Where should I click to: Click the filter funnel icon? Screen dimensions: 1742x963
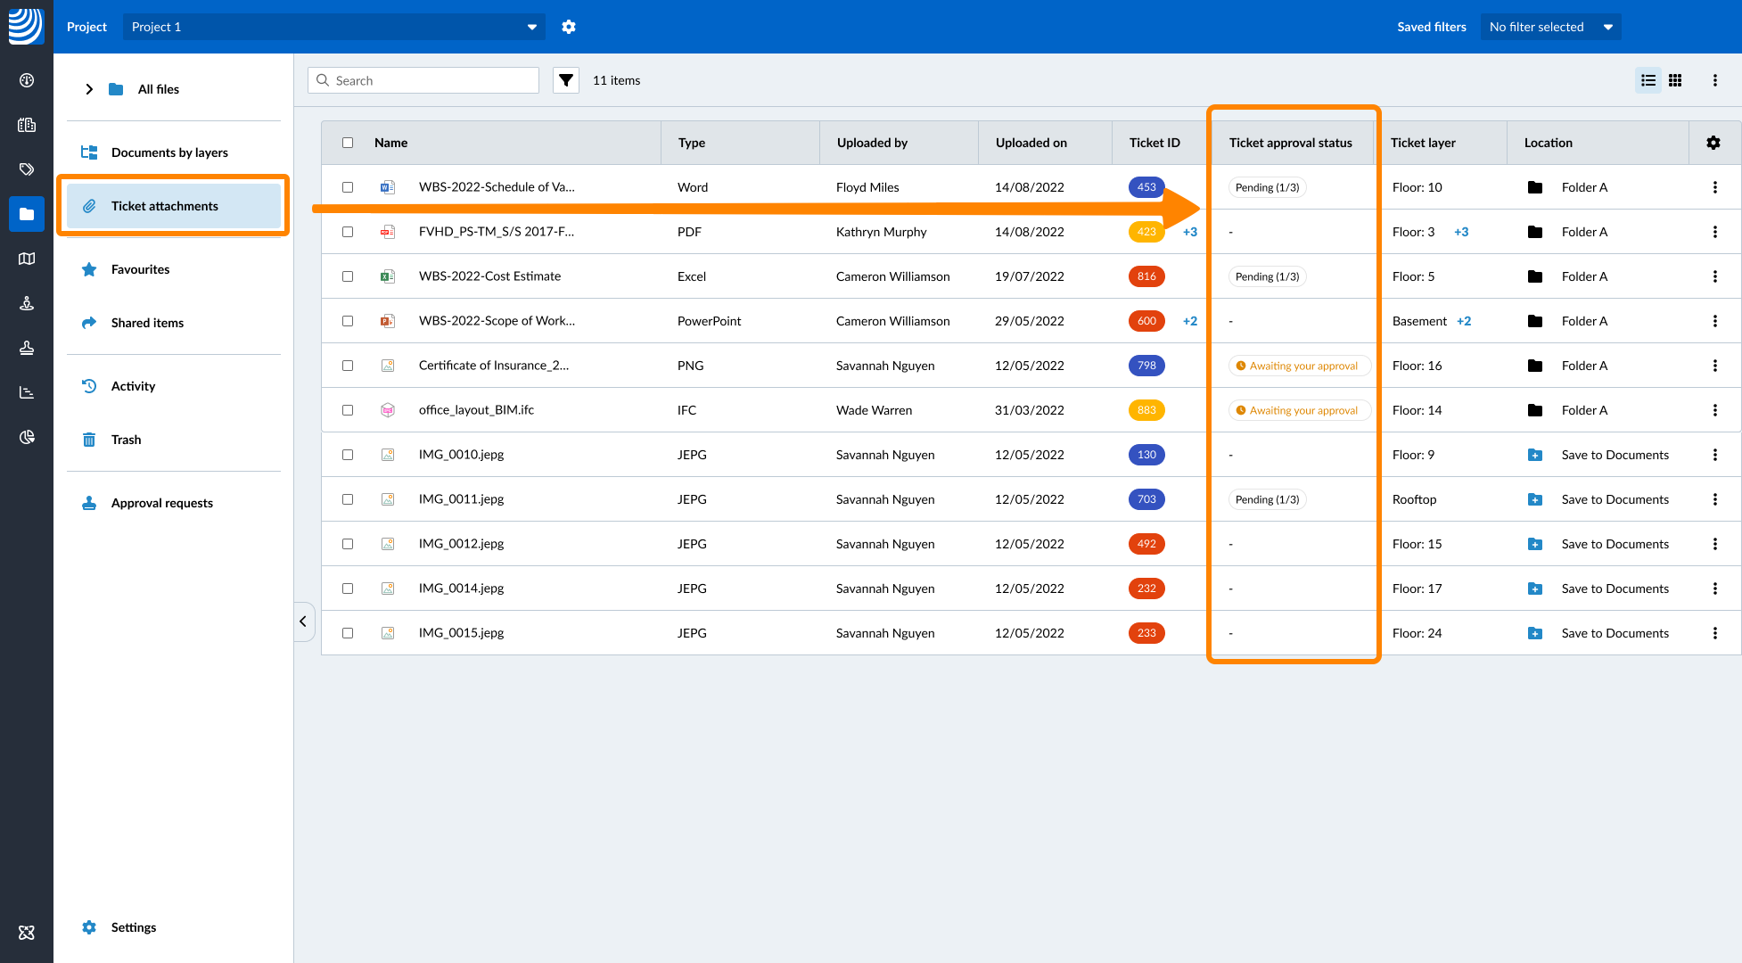[565, 80]
